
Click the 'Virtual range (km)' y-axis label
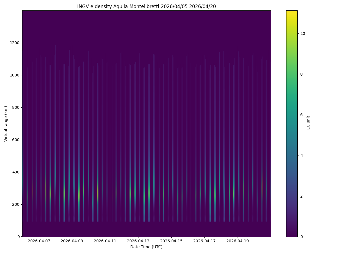point(6,124)
